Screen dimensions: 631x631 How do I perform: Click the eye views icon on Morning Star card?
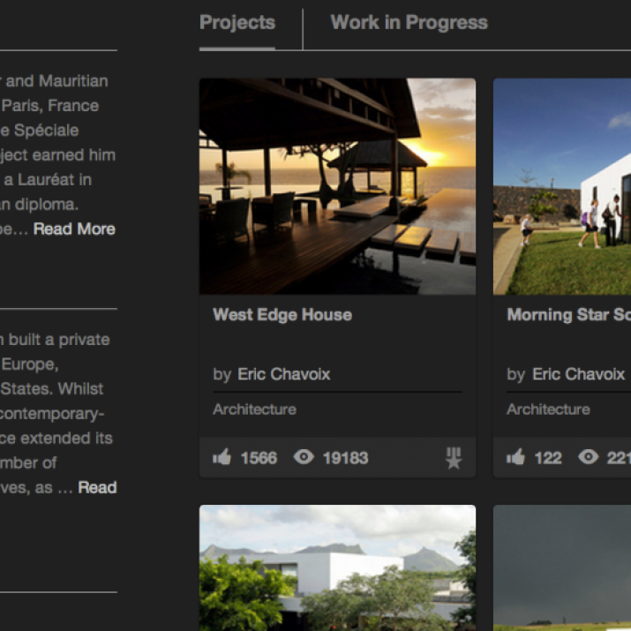tap(589, 457)
